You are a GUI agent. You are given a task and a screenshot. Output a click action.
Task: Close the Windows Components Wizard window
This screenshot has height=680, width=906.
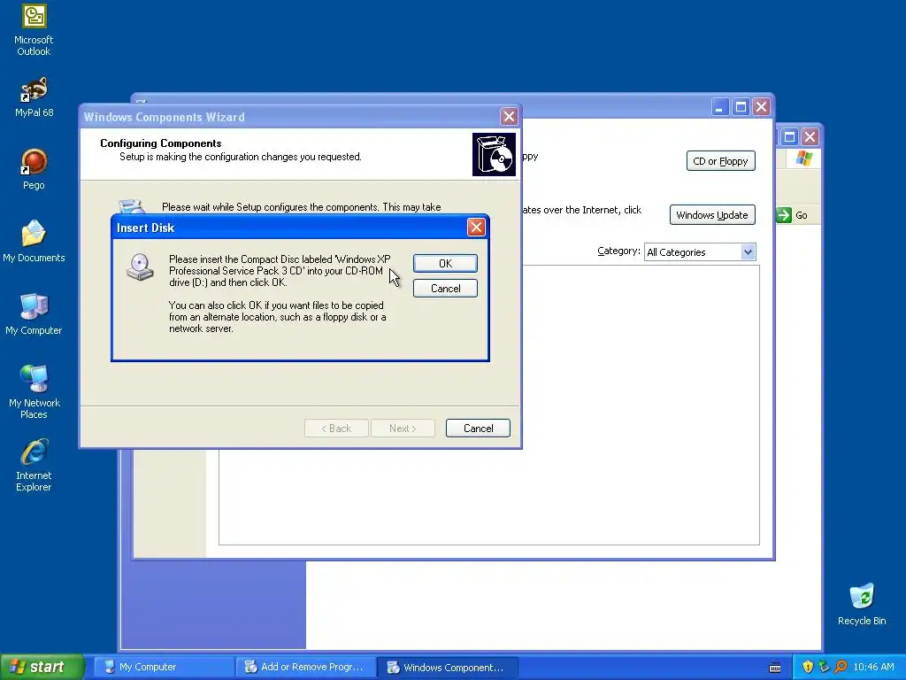[x=509, y=117]
